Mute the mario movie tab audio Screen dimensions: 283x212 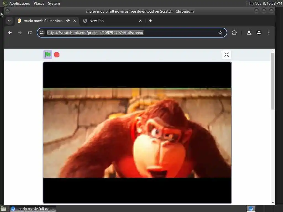[68, 21]
